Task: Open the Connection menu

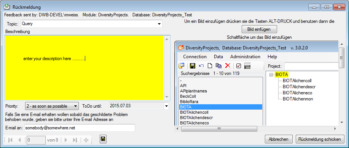Action: 195,57
